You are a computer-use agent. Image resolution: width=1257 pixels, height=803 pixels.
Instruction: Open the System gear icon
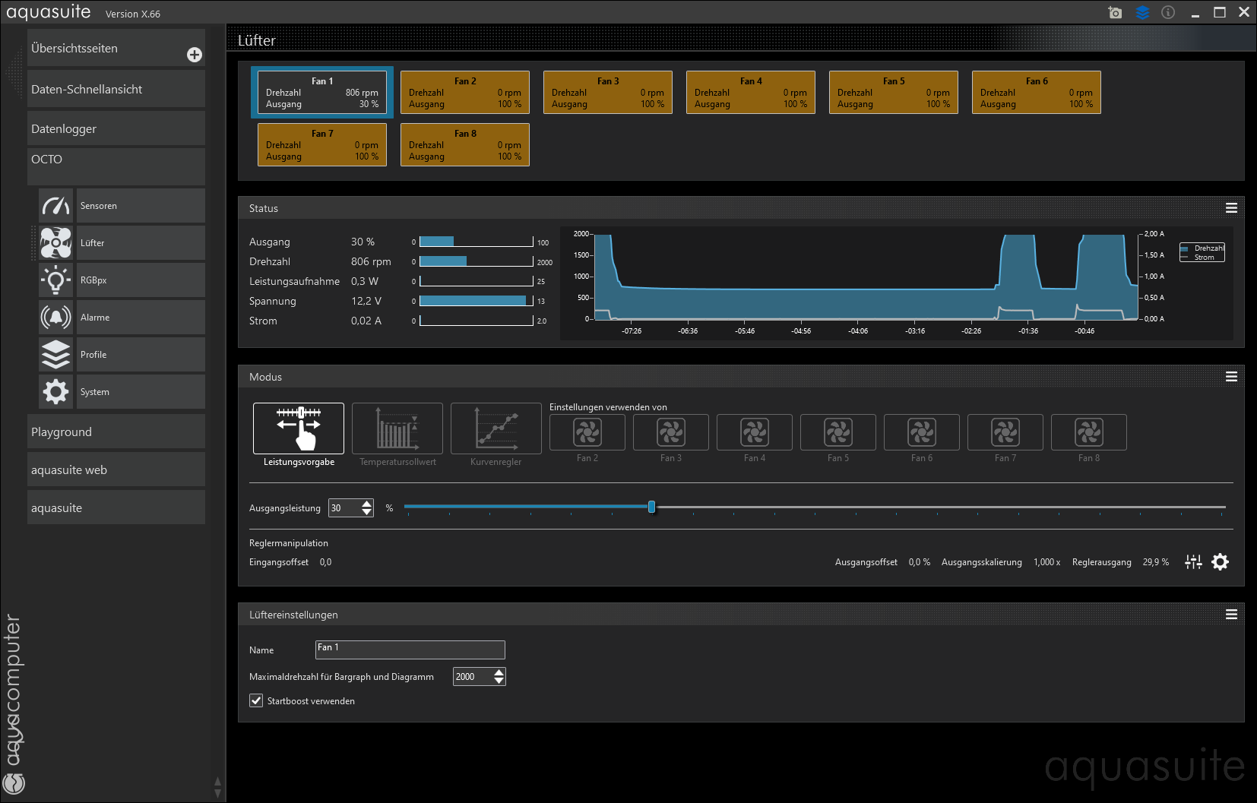coord(56,392)
